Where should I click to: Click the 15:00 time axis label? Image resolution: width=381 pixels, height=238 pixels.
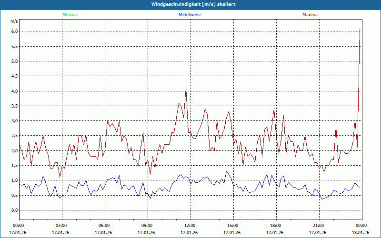233,226
